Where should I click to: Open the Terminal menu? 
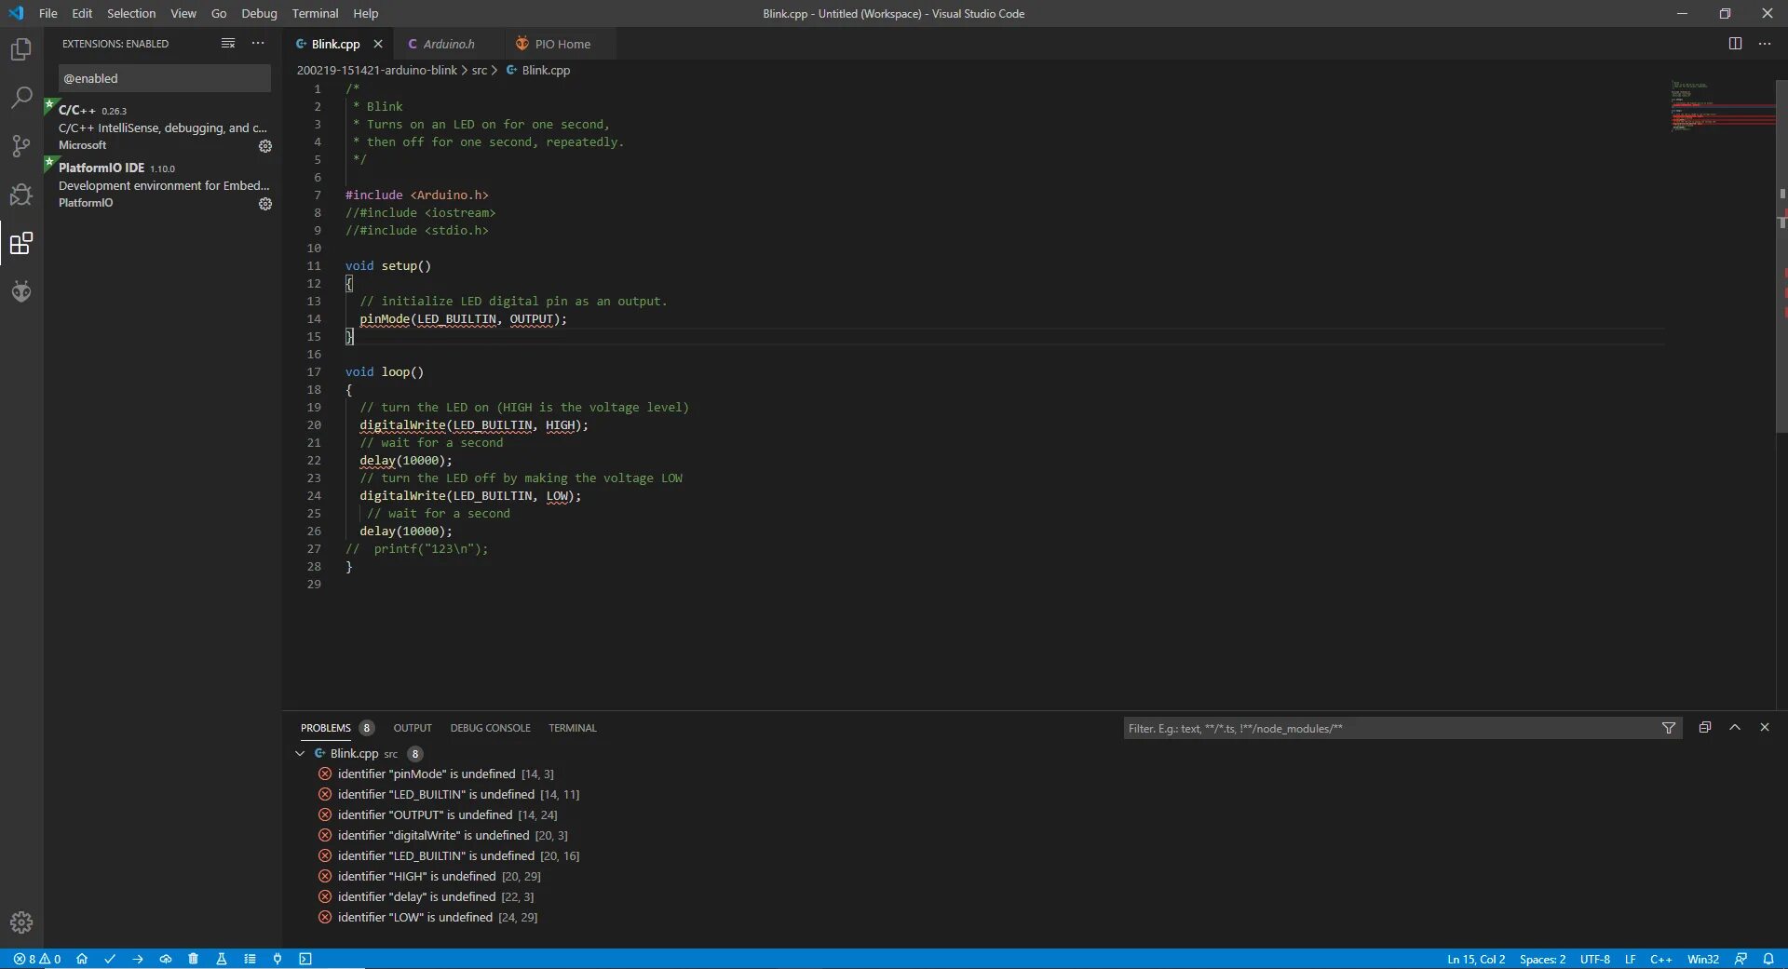click(314, 13)
